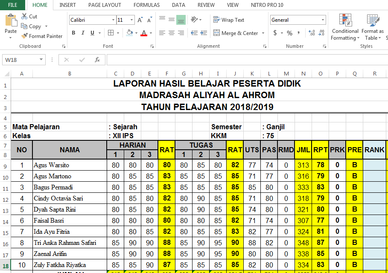Expand Merge & Center options arrow
This screenshot has width=388, height=273.
click(x=263, y=33)
